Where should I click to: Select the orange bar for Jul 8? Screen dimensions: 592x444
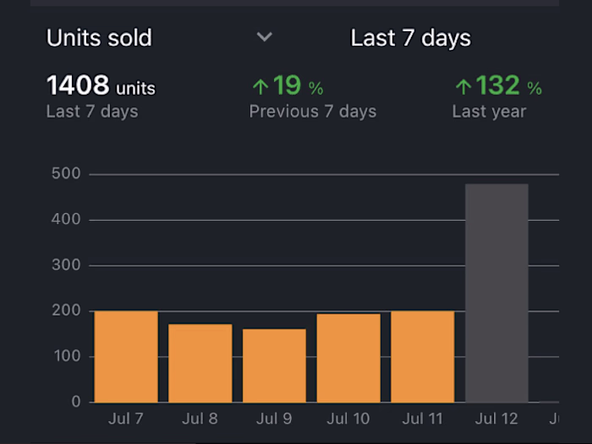[200, 363]
